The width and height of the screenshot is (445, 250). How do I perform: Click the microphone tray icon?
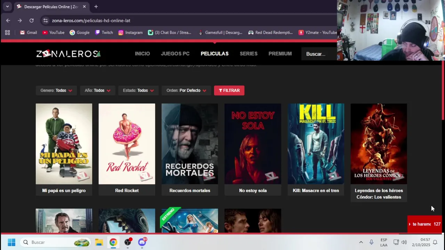tap(372, 242)
